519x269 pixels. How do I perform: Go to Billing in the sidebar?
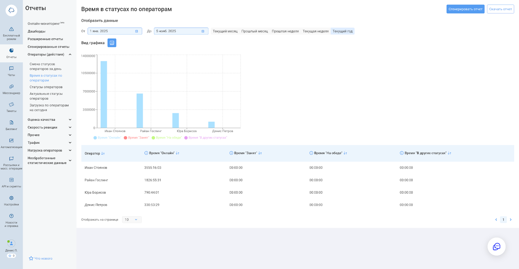coord(11,125)
